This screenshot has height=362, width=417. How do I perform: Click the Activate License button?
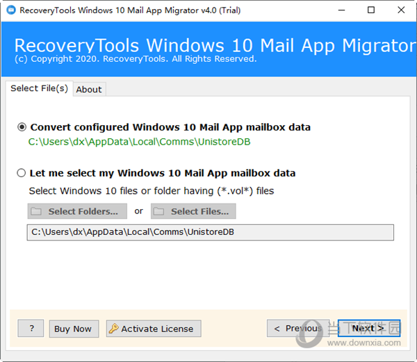point(154,329)
